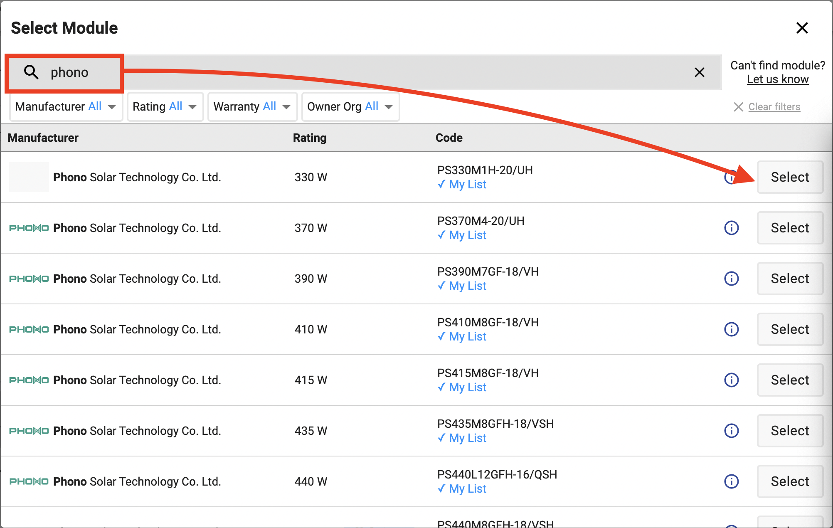Click the 370 W rating cell
Viewport: 833px width, 528px height.
click(x=311, y=228)
